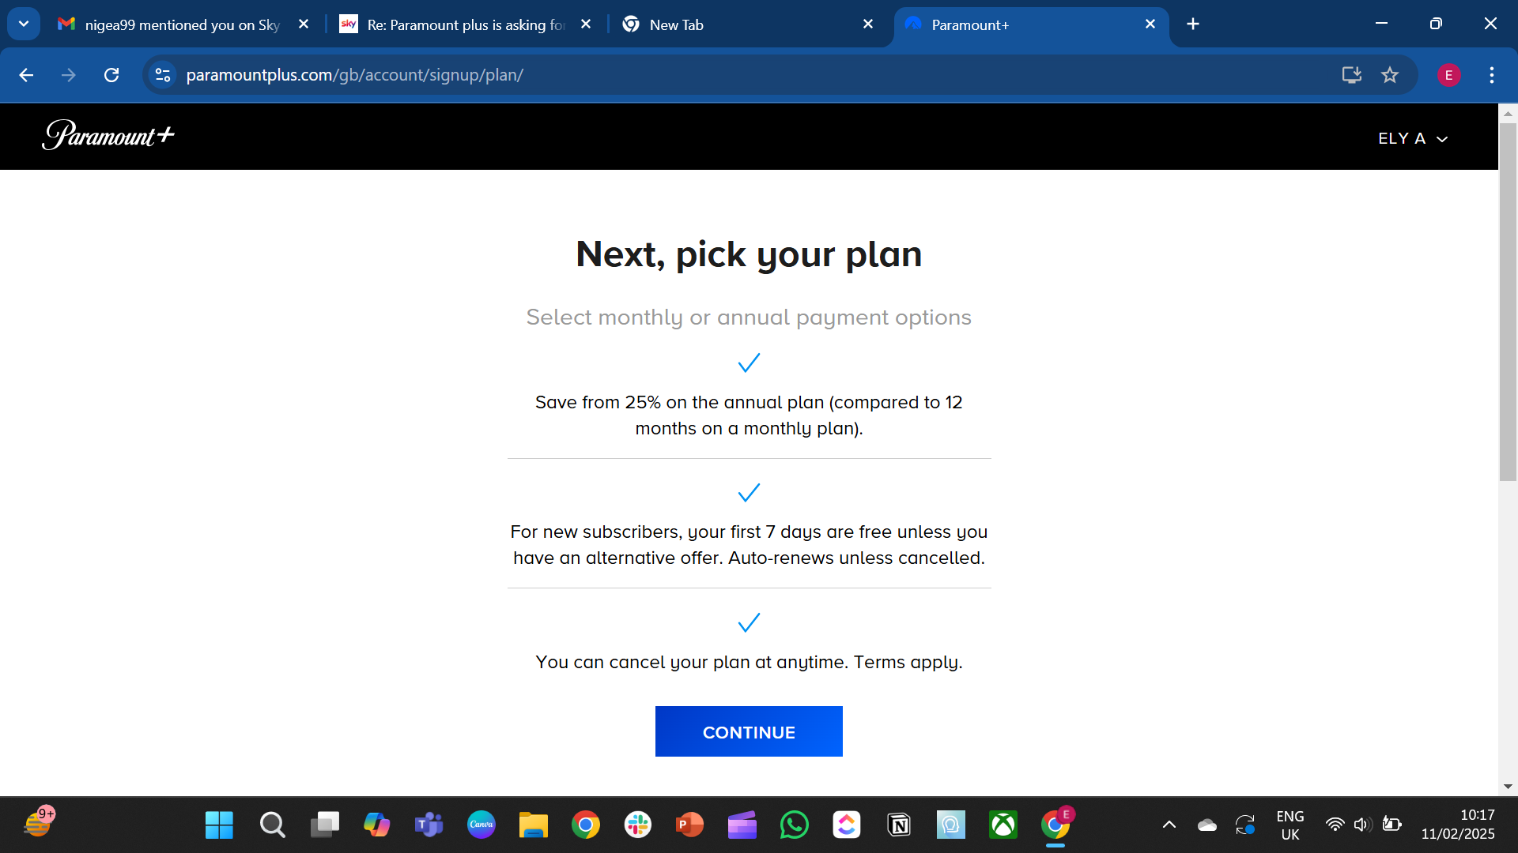
Task: Show hidden system tray icons
Action: (x=1169, y=825)
